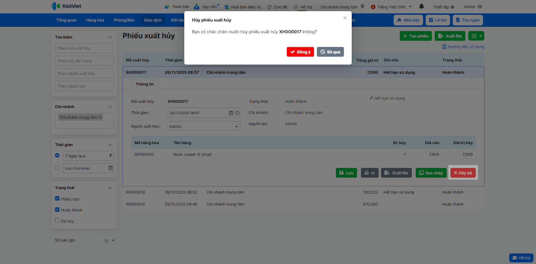Open Thanh toán from the top bar
Viewport: 536px width, 264px height.
coord(177,7)
